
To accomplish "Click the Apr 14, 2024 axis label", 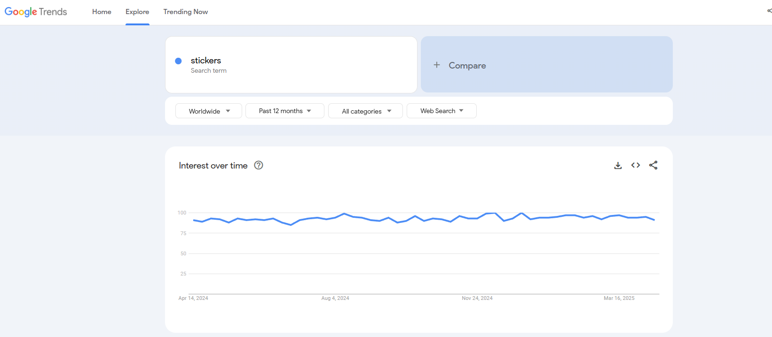I will point(193,298).
